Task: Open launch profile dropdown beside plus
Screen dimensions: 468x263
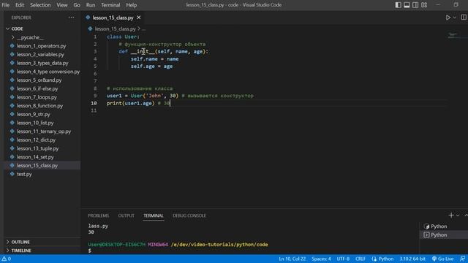Action: (458, 215)
